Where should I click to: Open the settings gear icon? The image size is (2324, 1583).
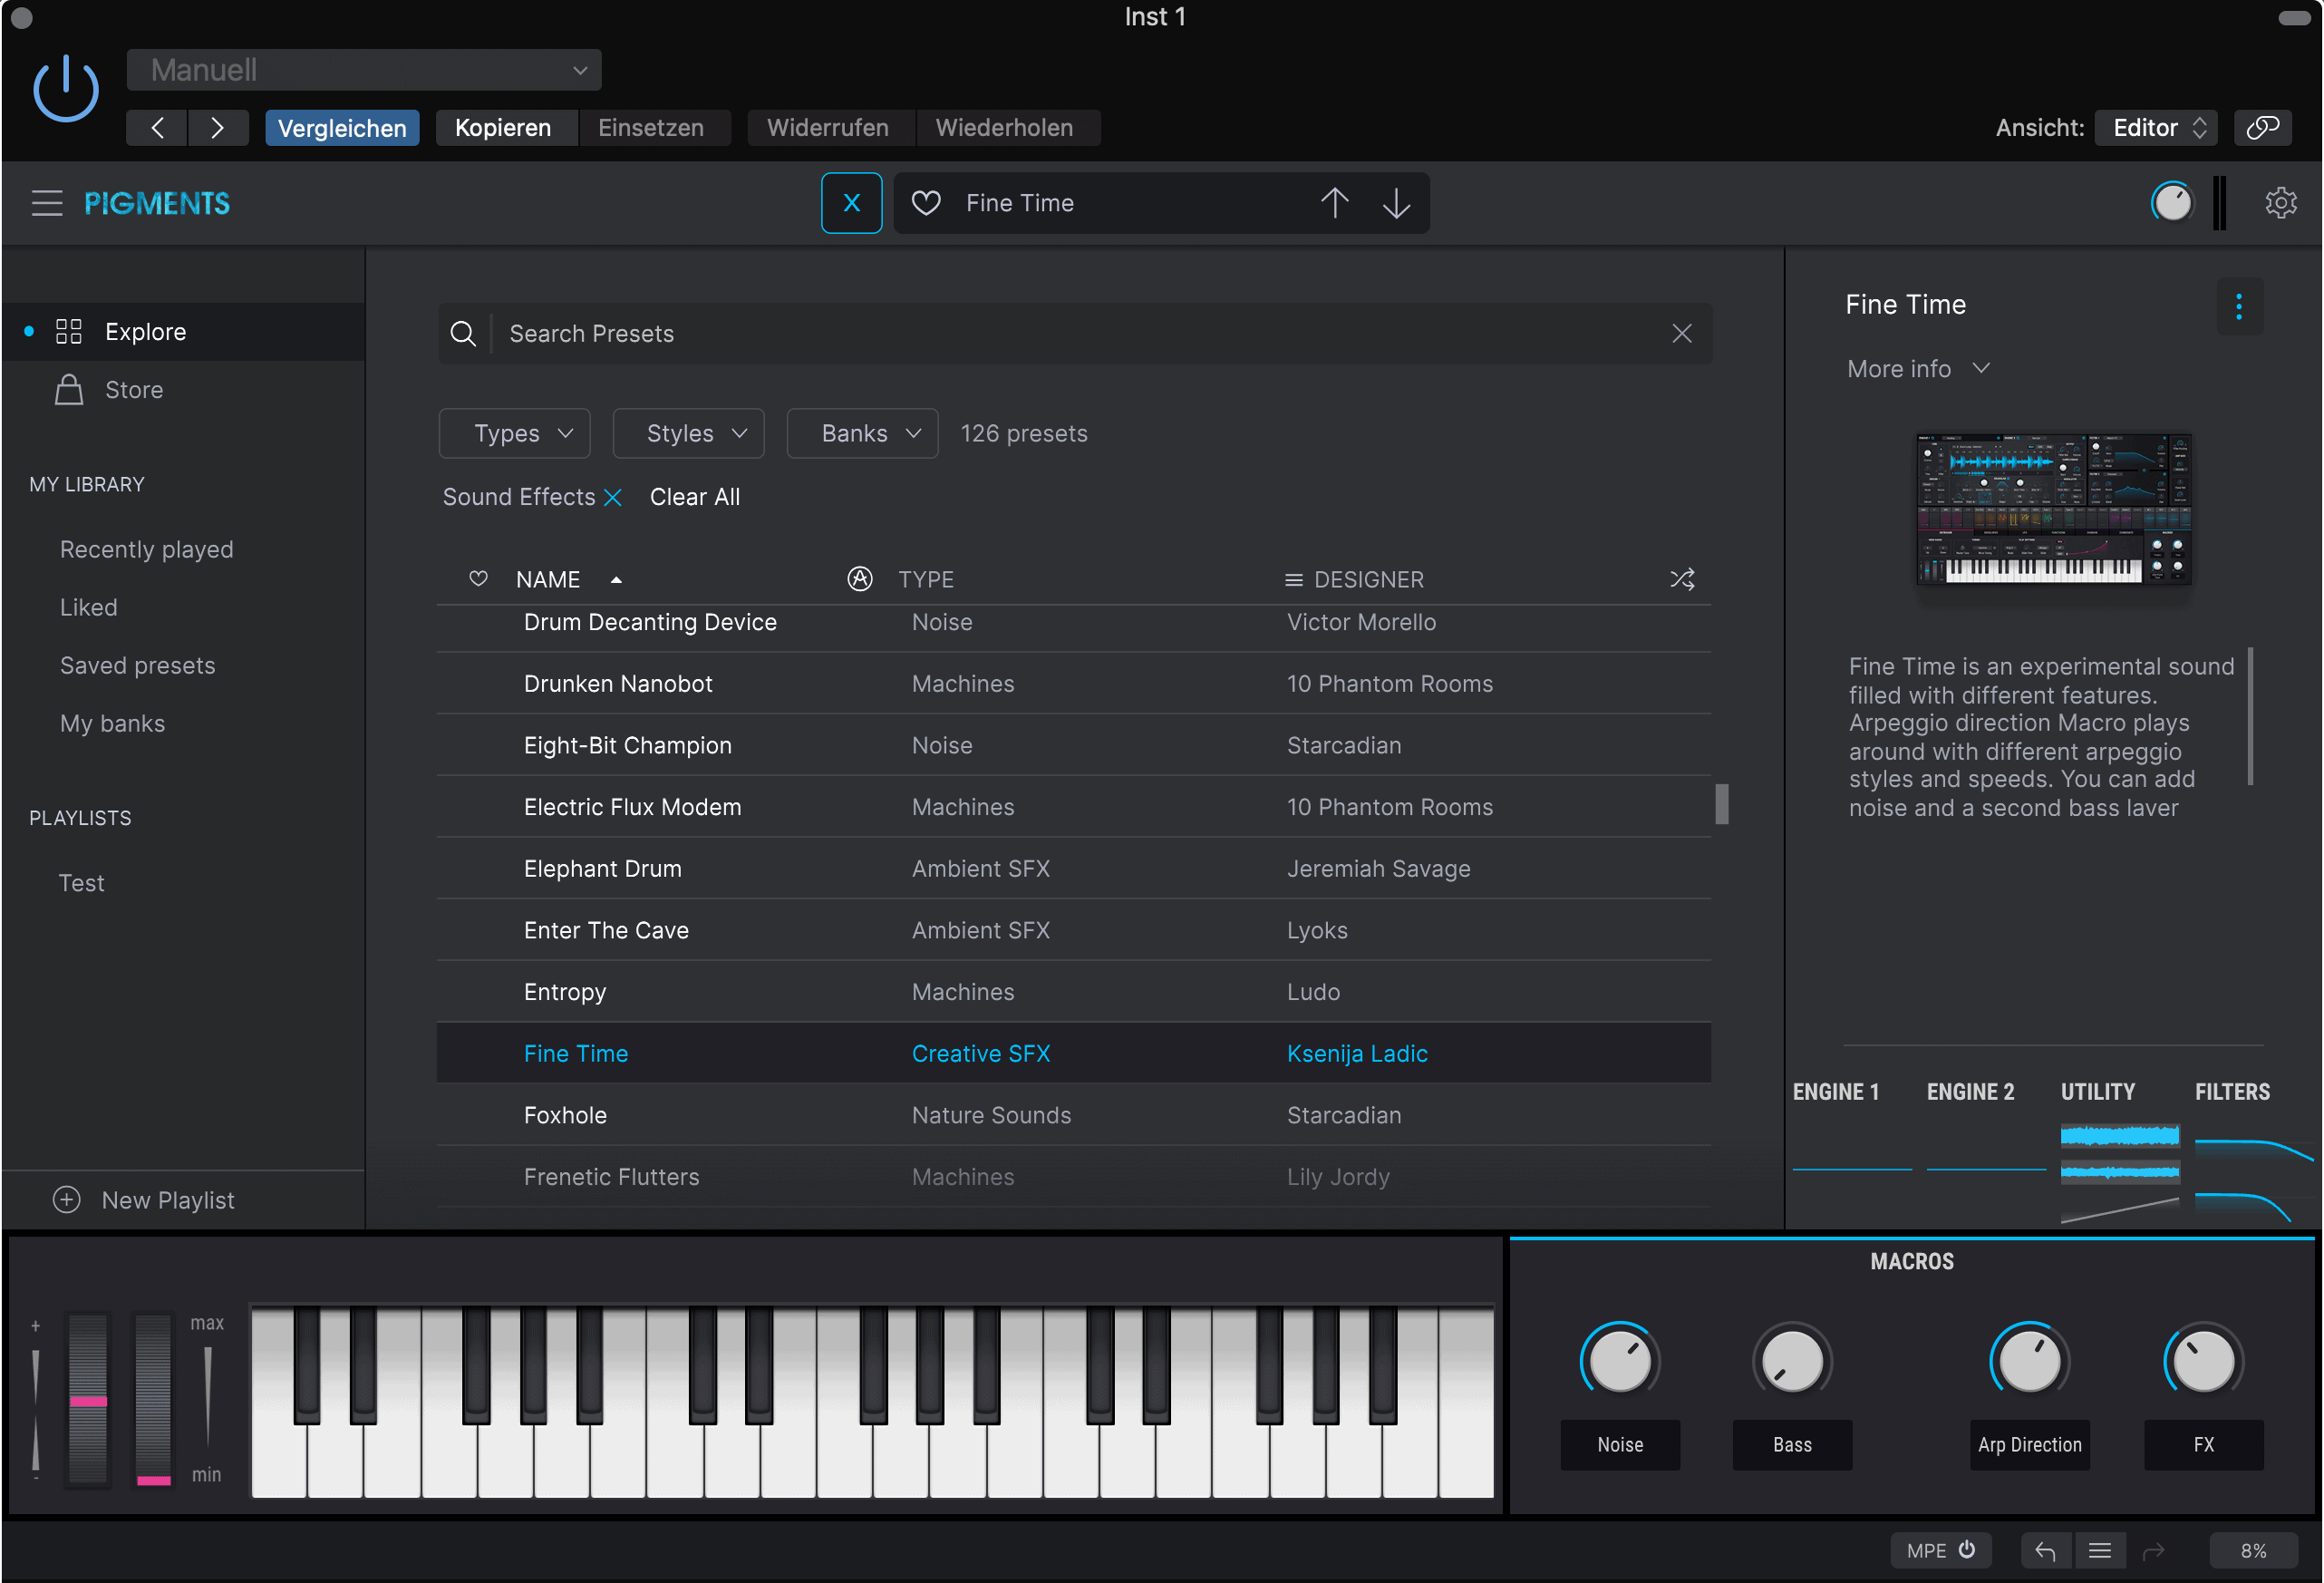pyautogui.click(x=2280, y=203)
